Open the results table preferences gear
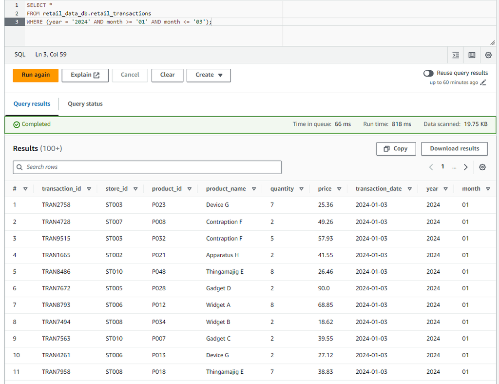 coord(482,167)
